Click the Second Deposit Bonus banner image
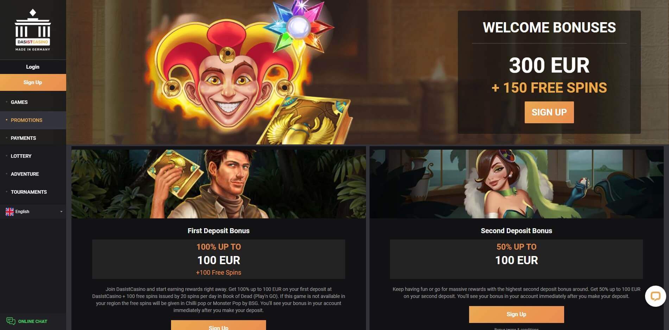The width and height of the screenshot is (669, 330). coord(517,184)
